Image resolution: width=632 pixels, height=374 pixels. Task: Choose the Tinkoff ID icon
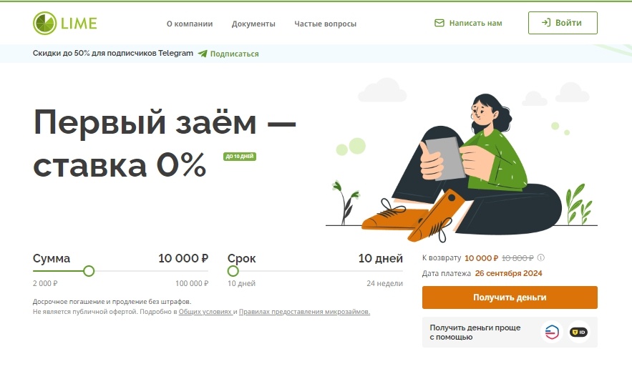pyautogui.click(x=579, y=332)
